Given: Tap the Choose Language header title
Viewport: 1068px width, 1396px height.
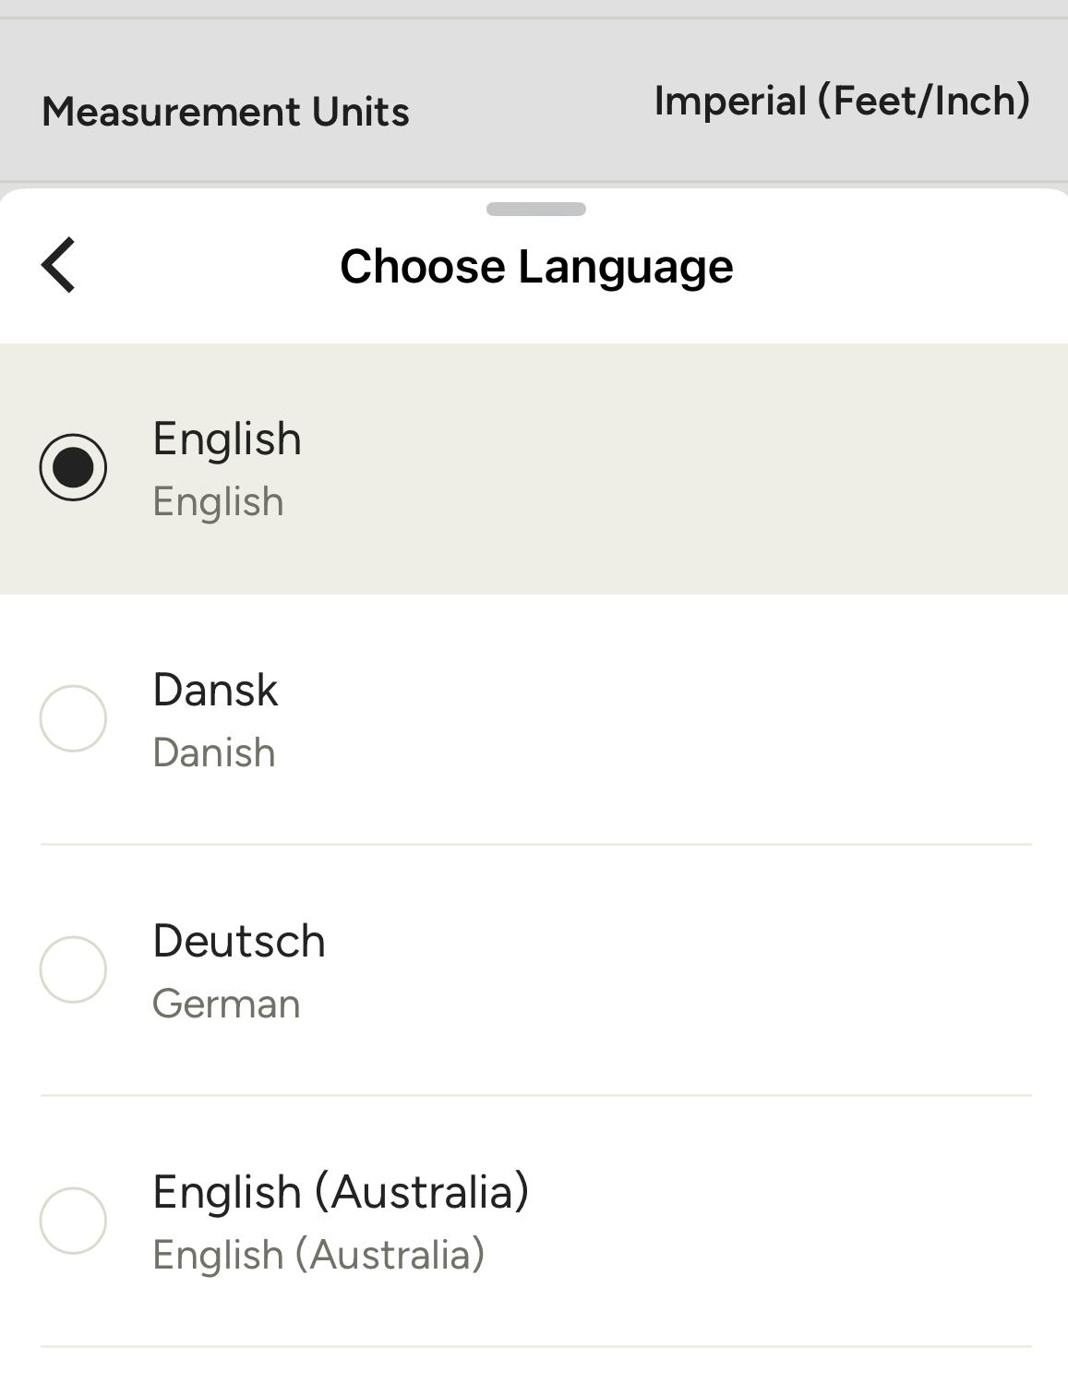Looking at the screenshot, I should point(535,267).
